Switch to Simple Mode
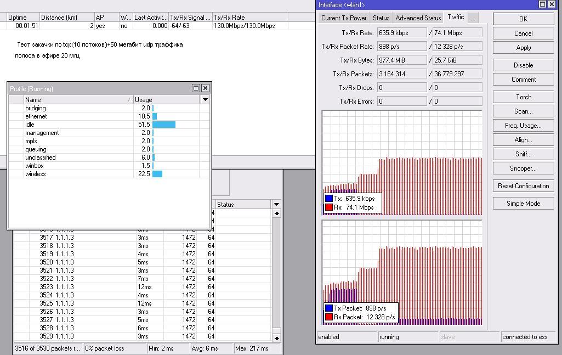The height and width of the screenshot is (355, 562). point(523,204)
